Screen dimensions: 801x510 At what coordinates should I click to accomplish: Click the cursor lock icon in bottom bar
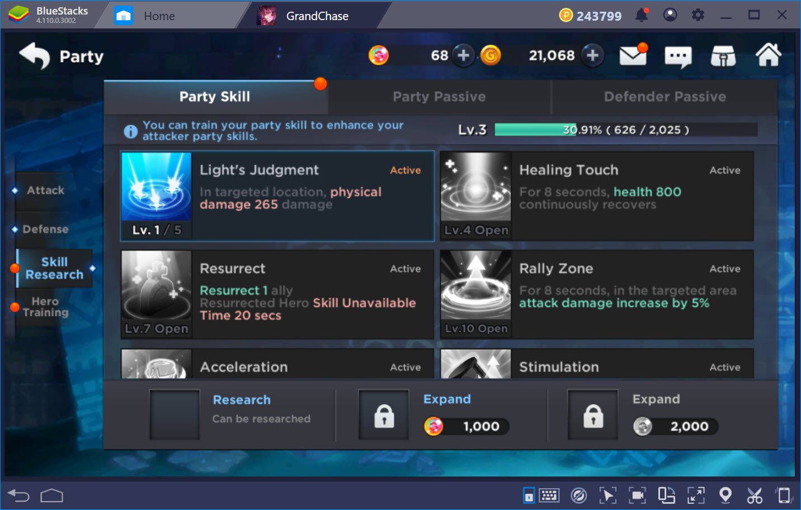tap(608, 495)
